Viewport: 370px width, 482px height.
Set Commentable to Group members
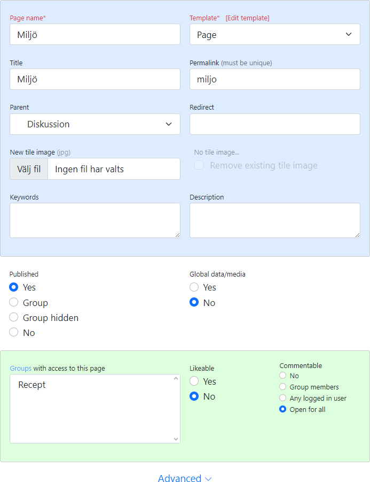(283, 387)
